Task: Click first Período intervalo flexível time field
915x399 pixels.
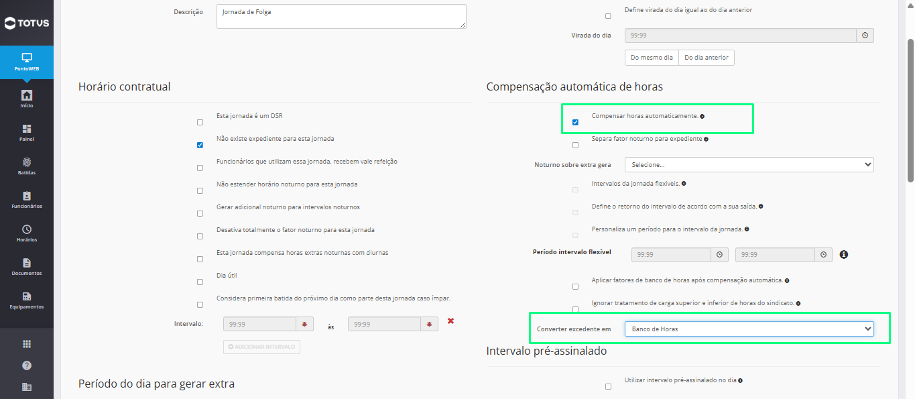Action: (x=671, y=255)
